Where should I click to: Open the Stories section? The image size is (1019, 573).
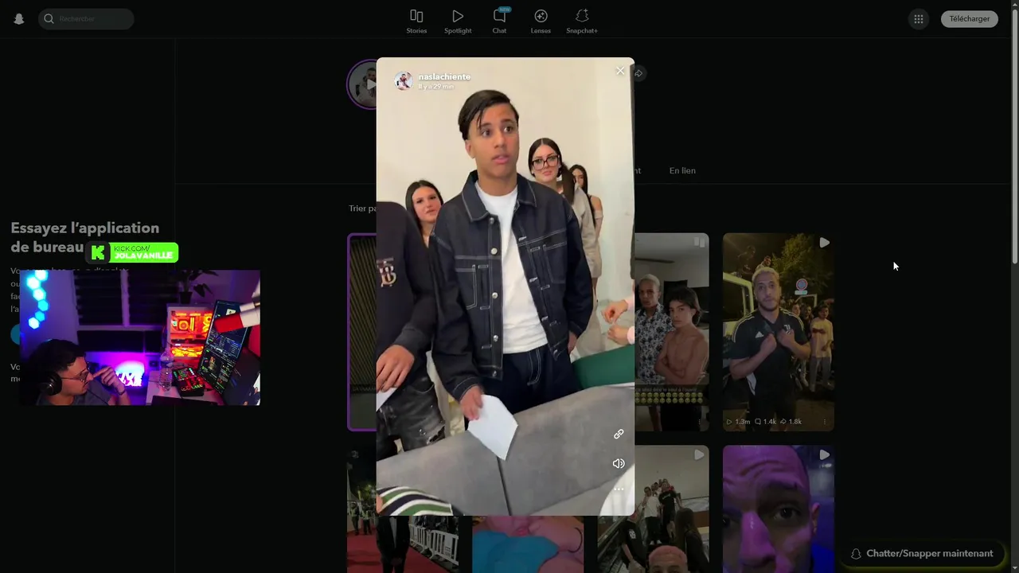tap(416, 21)
